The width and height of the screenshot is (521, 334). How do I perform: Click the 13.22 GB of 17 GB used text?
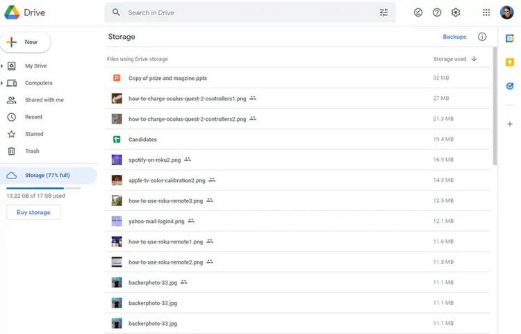pyautogui.click(x=36, y=196)
